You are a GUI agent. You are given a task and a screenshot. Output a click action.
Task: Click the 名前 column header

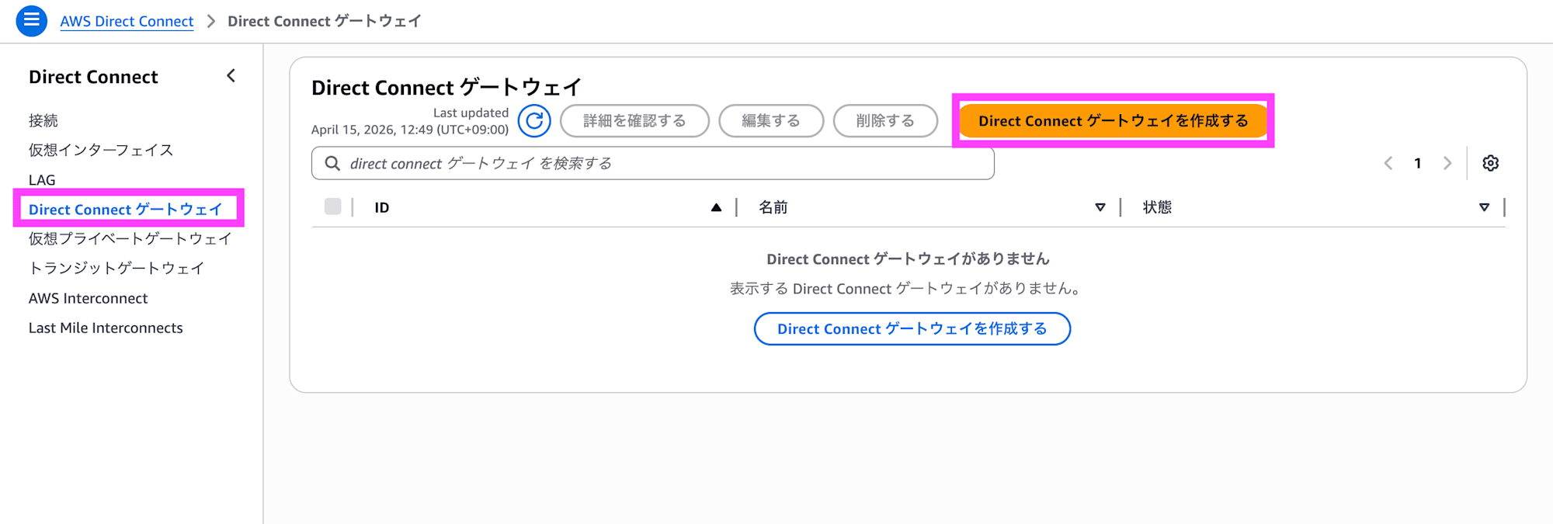[773, 207]
